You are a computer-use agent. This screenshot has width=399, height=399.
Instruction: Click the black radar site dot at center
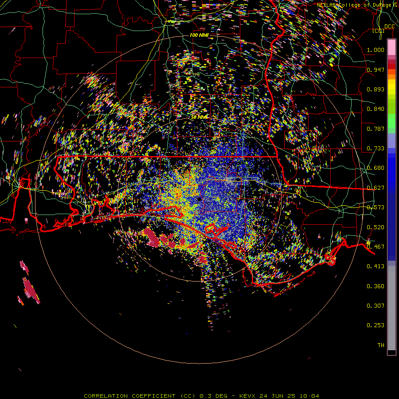pyautogui.click(x=199, y=199)
